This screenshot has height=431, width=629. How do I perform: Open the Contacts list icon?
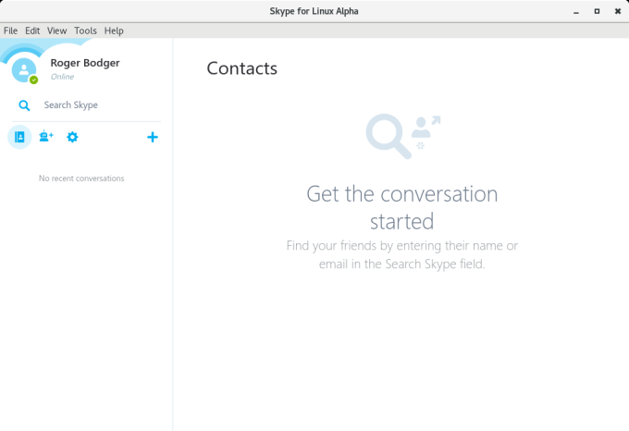pyautogui.click(x=19, y=137)
